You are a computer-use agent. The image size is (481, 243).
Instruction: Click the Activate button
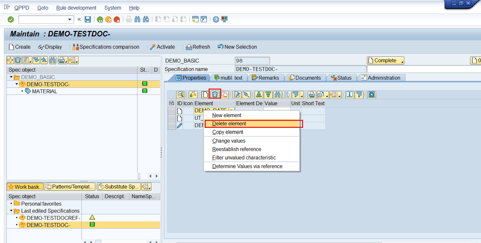click(162, 47)
